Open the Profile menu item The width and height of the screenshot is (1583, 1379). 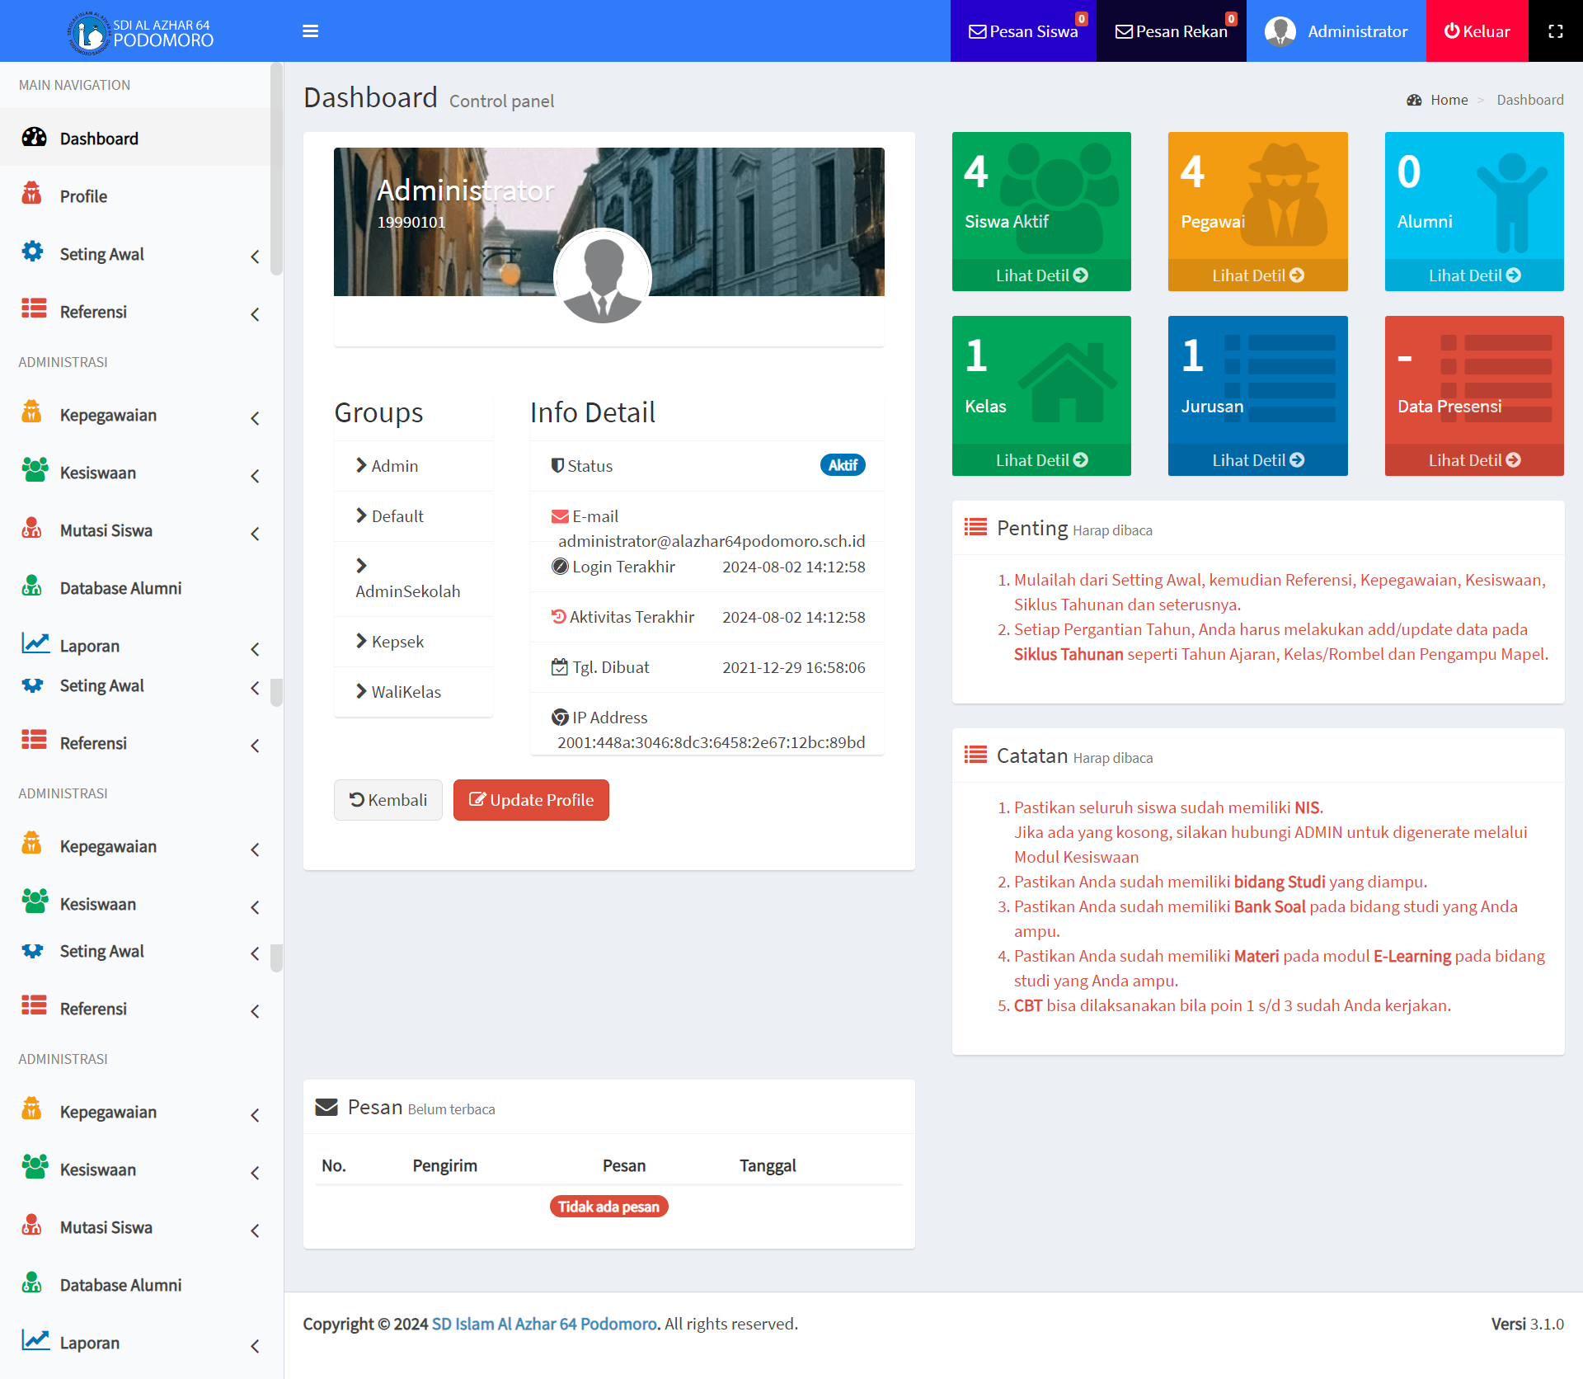point(83,196)
